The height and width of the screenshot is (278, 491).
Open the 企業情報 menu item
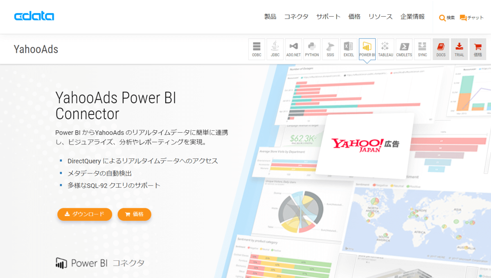[412, 17]
